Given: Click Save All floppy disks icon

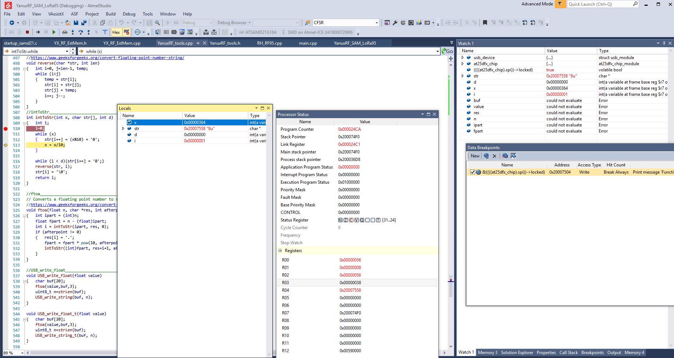Looking at the screenshot, I should pos(84,23).
